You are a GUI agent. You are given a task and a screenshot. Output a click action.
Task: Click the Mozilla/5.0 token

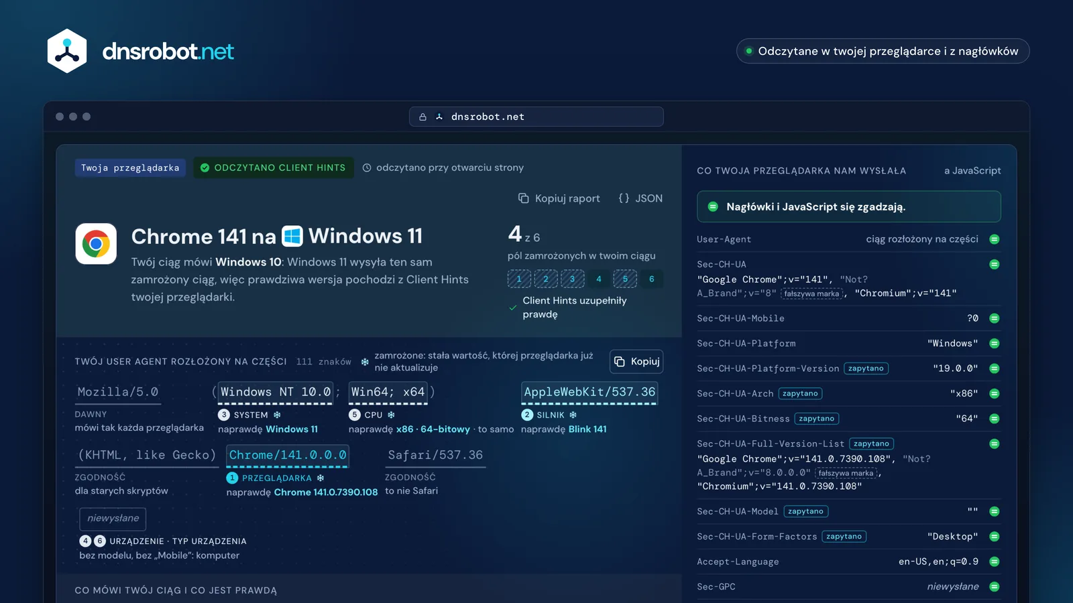tap(118, 392)
